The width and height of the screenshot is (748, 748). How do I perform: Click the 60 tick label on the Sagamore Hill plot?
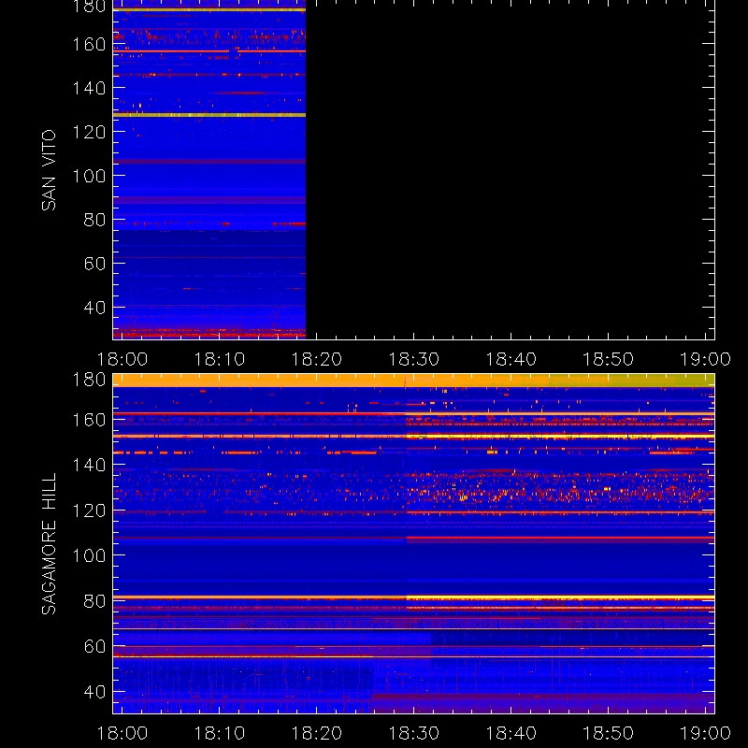pyautogui.click(x=94, y=646)
